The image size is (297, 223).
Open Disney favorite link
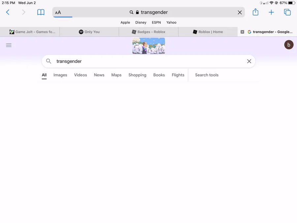[141, 22]
